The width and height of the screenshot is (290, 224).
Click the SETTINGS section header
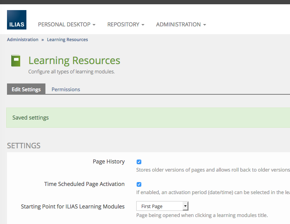coord(24,146)
